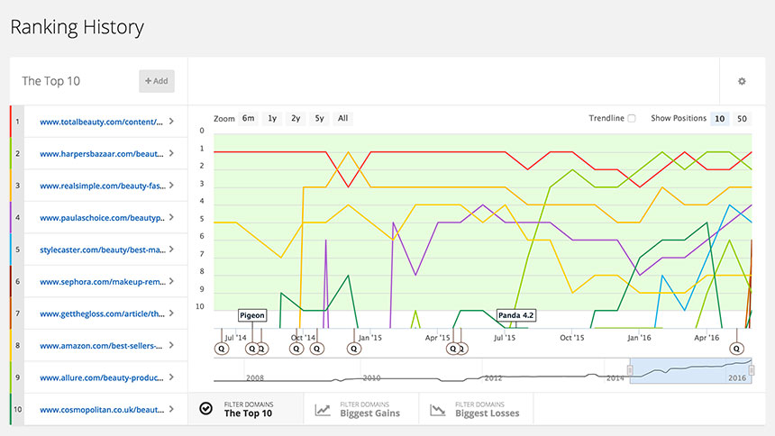Expand the realsimple.com row chevron
This screenshot has height=436, width=775.
(171, 185)
